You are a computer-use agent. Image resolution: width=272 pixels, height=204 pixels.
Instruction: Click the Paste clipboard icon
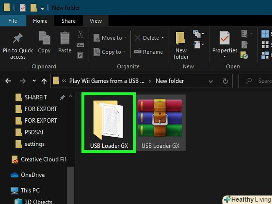[x=65, y=38]
